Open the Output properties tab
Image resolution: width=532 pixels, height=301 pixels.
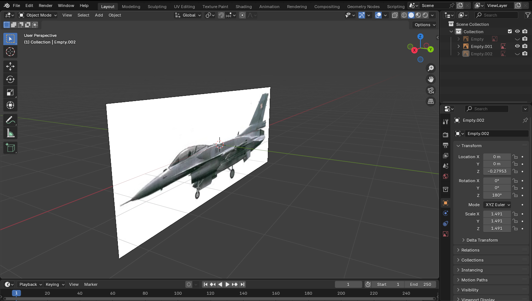[446, 145]
